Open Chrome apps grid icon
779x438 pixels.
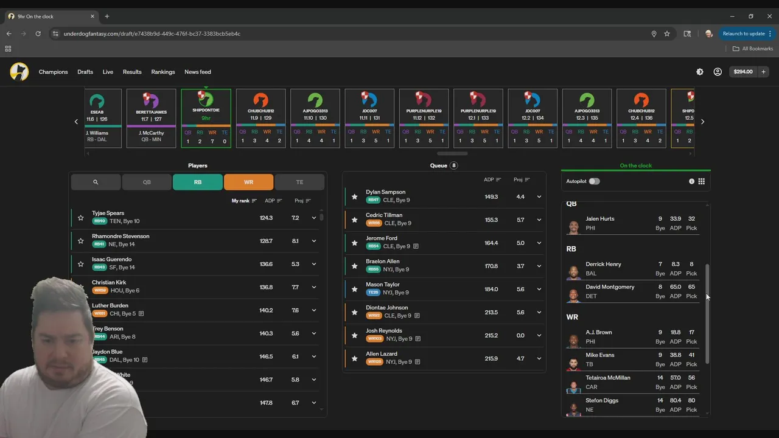[x=8, y=49]
